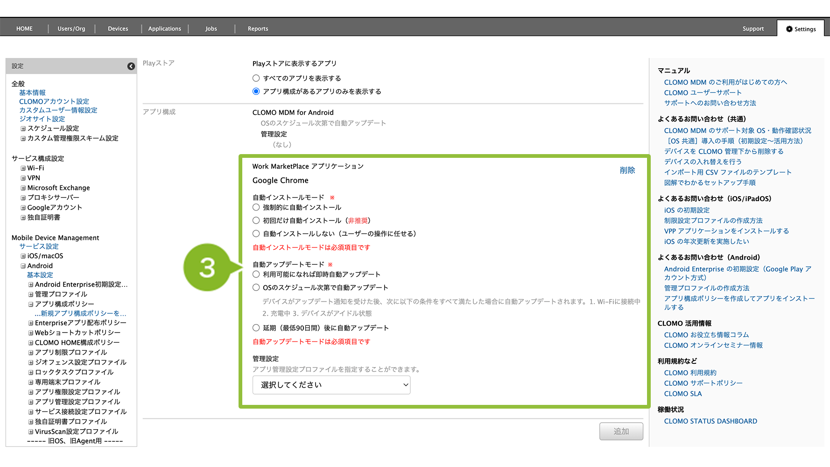
Task: Select すべてのアプリを表示する radio option
Action: tap(256, 78)
